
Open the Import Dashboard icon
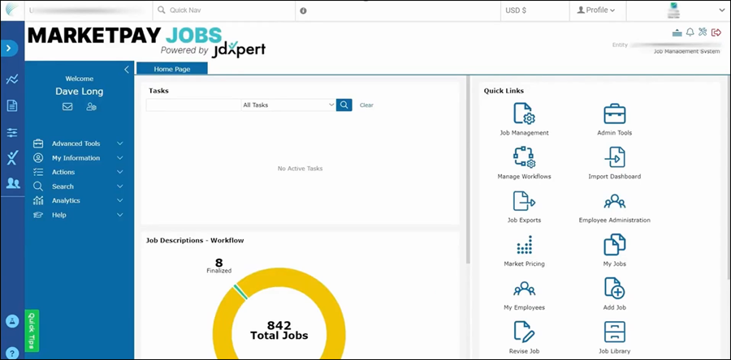point(615,157)
